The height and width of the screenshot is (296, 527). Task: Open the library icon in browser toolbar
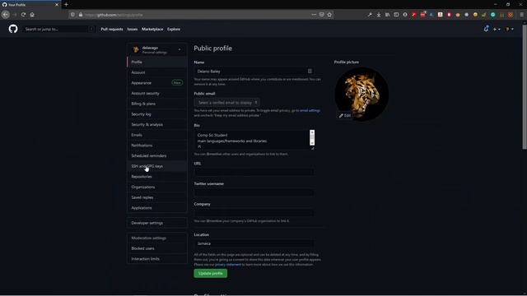click(x=387, y=15)
